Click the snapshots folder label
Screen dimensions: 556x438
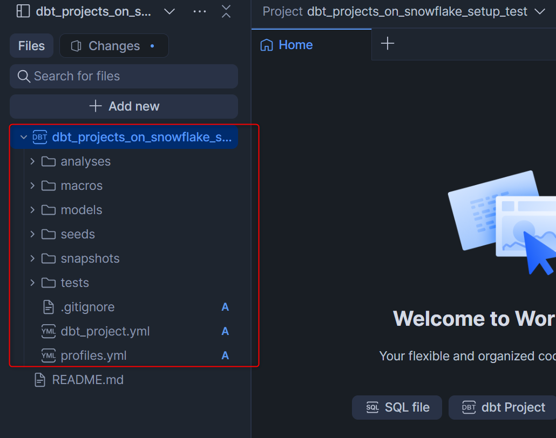[90, 259]
